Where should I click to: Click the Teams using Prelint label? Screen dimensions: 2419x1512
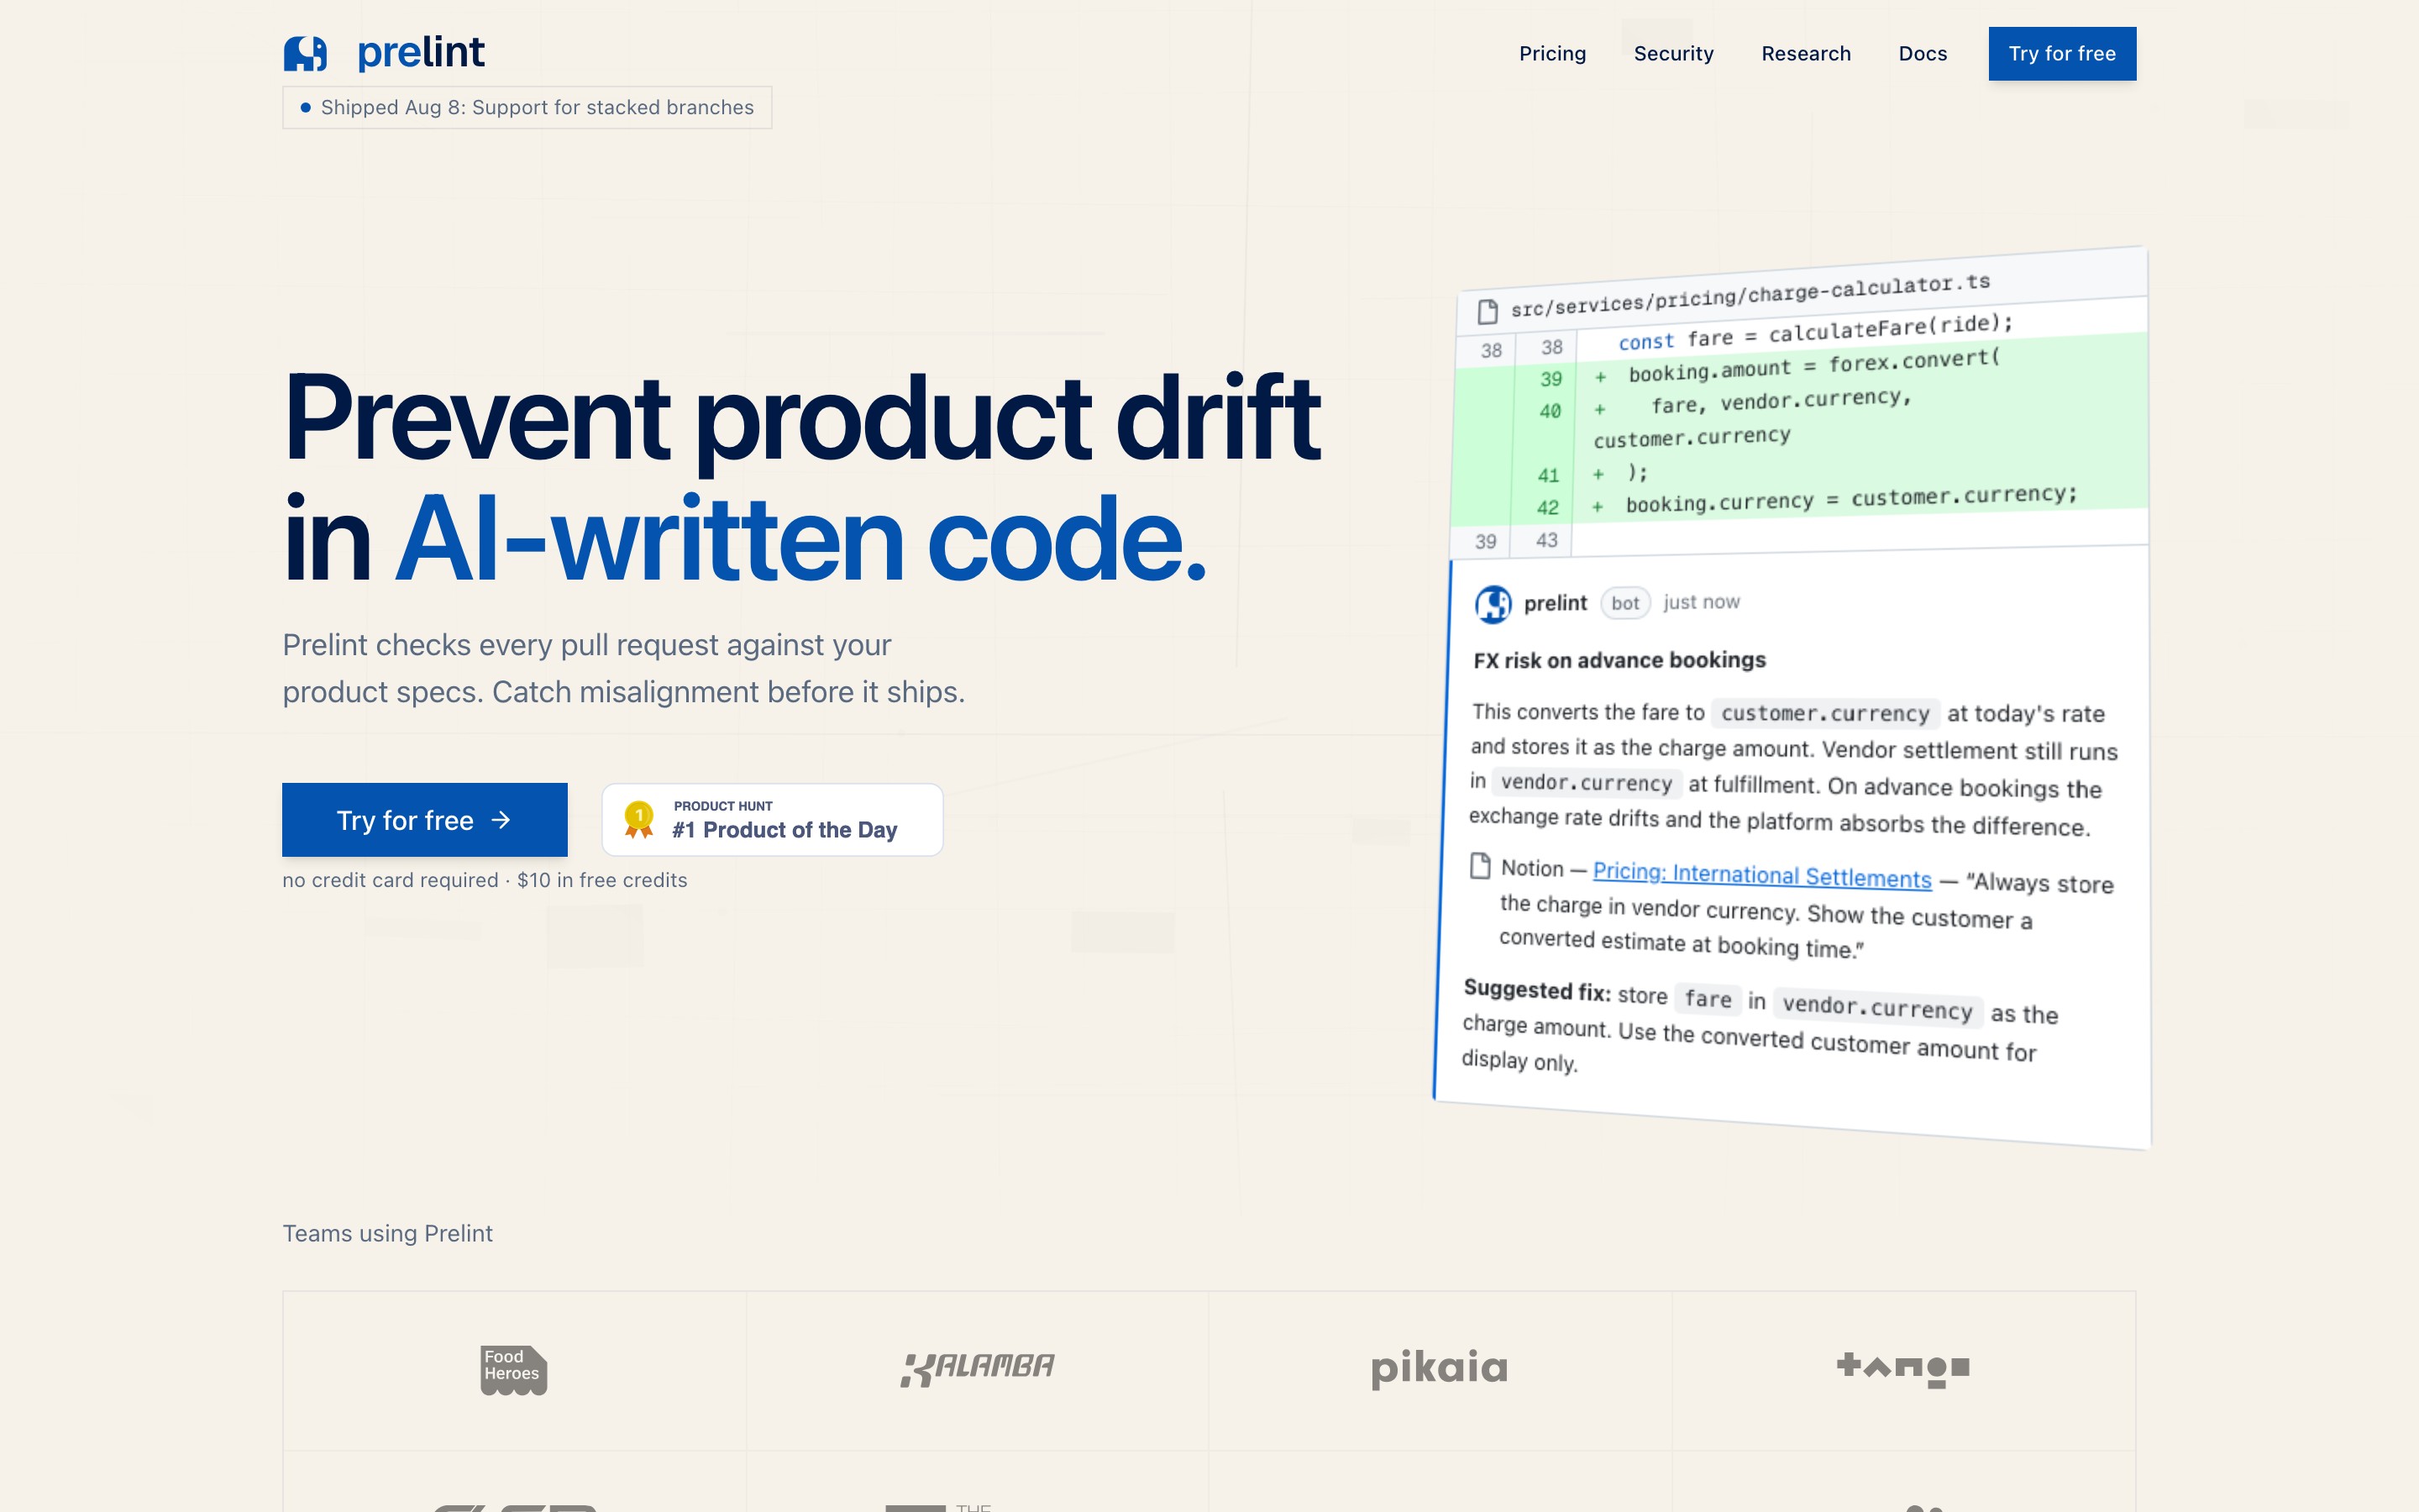(388, 1233)
